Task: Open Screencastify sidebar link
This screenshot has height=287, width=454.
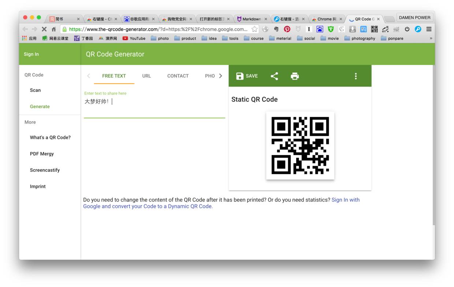Action: point(45,170)
